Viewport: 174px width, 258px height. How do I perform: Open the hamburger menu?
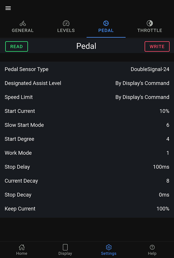point(8,8)
